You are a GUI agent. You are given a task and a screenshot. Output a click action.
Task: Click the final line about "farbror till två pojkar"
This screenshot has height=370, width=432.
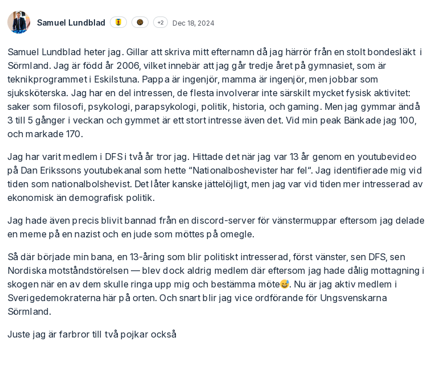92,334
